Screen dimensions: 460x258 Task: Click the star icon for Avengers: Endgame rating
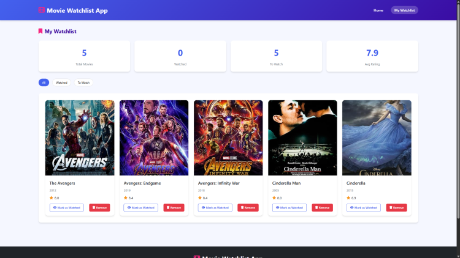tap(126, 198)
